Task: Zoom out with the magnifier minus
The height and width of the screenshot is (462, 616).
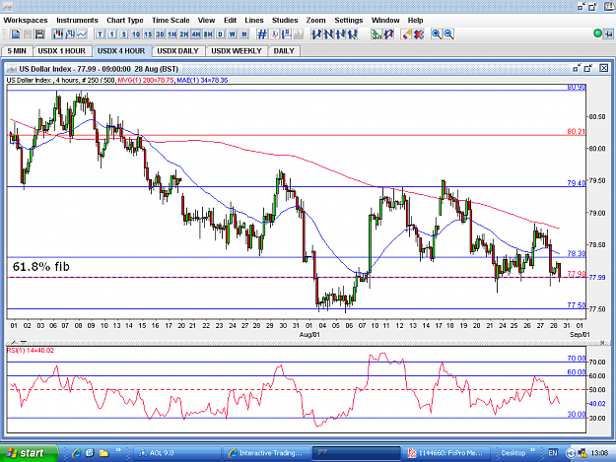Action: pyautogui.click(x=448, y=34)
